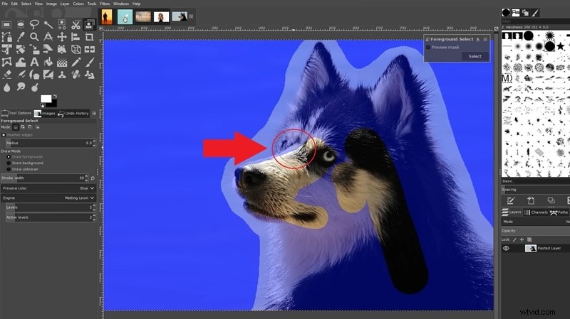Reset stroke width with reset icon
570x319 pixels.
tap(93, 178)
